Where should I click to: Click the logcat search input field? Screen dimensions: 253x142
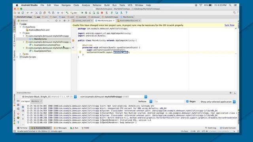169,101
